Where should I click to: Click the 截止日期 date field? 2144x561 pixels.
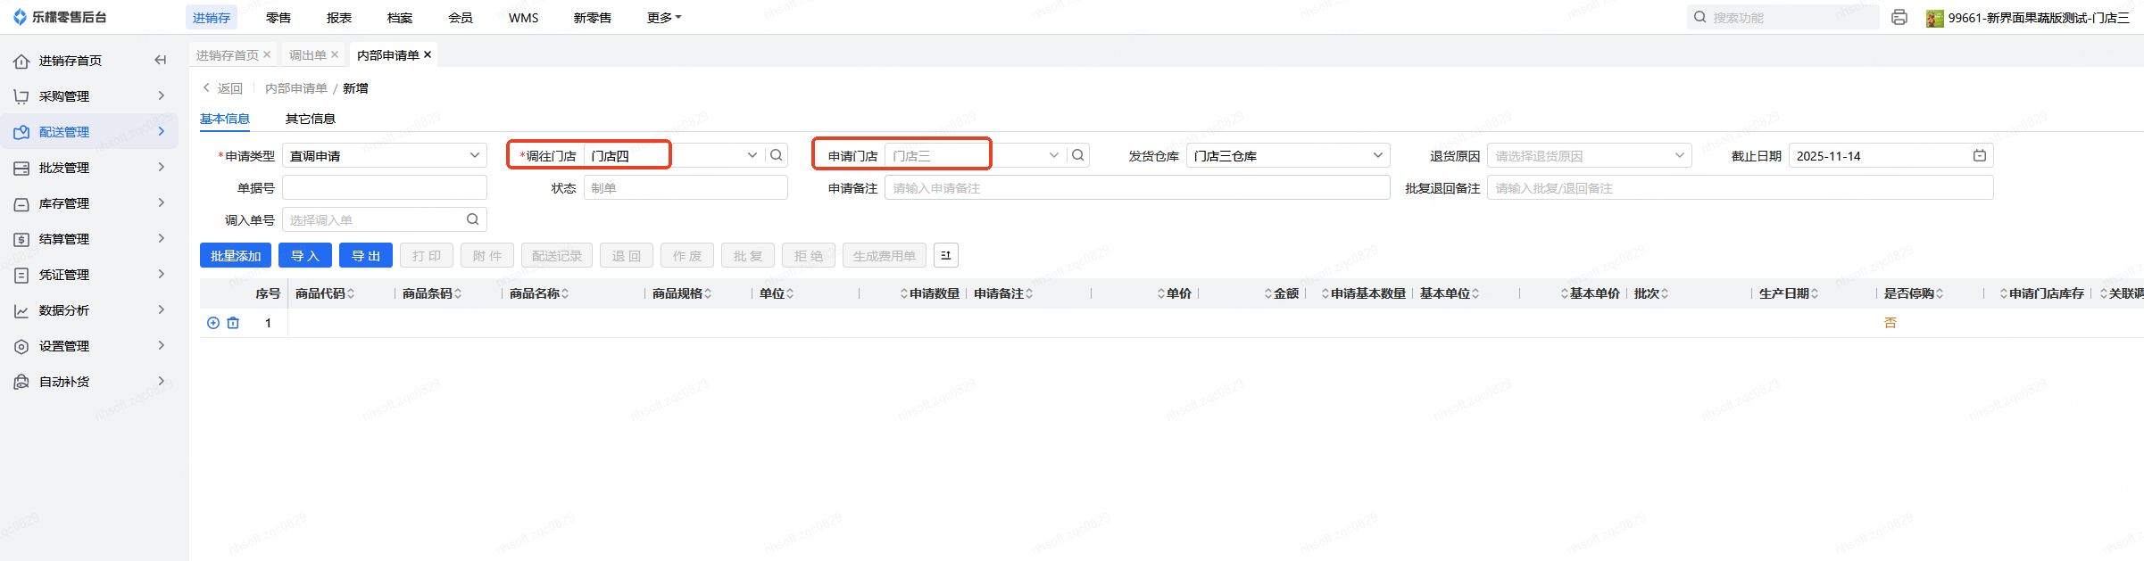[x=1891, y=155]
